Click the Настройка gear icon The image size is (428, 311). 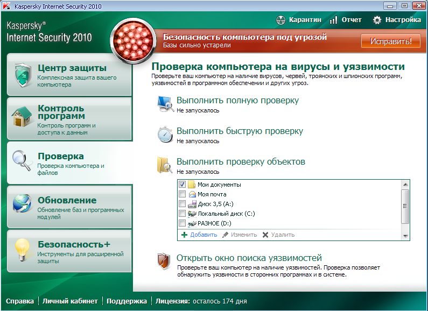tap(377, 20)
